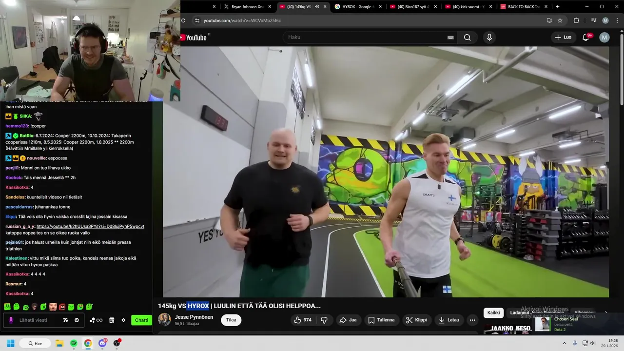Click the green Chatti send button
This screenshot has width=624, height=351.
click(x=141, y=320)
